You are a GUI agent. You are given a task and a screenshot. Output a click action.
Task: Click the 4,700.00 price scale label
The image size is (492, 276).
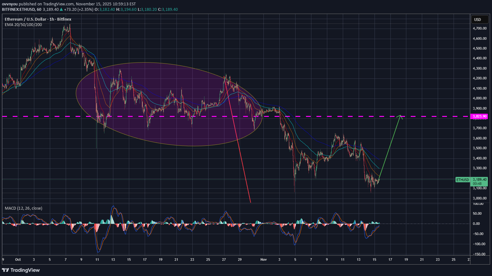click(479, 28)
